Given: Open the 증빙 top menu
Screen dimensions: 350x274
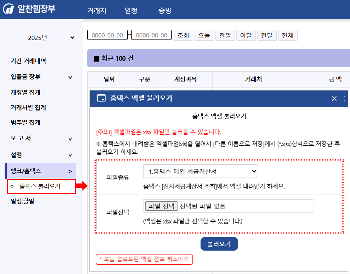Looking at the screenshot, I should point(165,11).
